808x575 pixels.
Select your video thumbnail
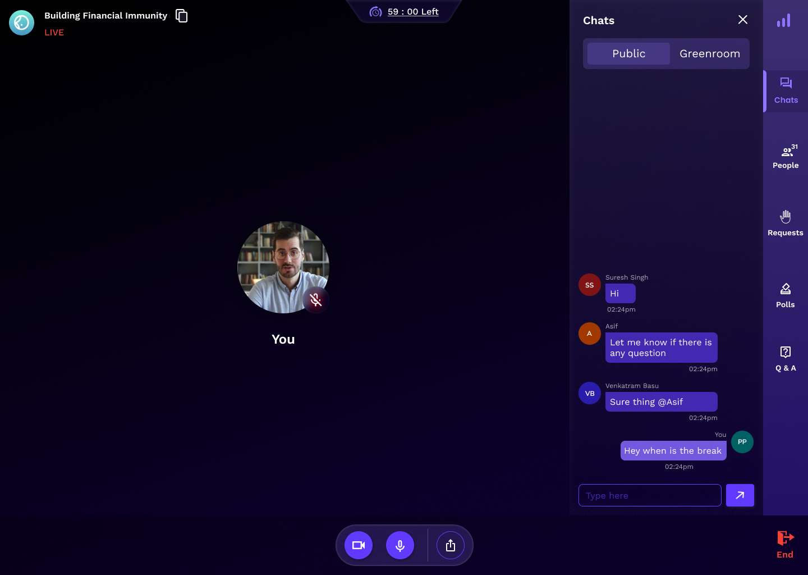coord(283,267)
